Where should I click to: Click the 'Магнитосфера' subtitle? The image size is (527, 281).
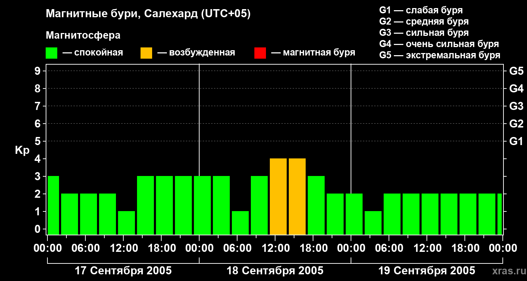tap(83, 35)
